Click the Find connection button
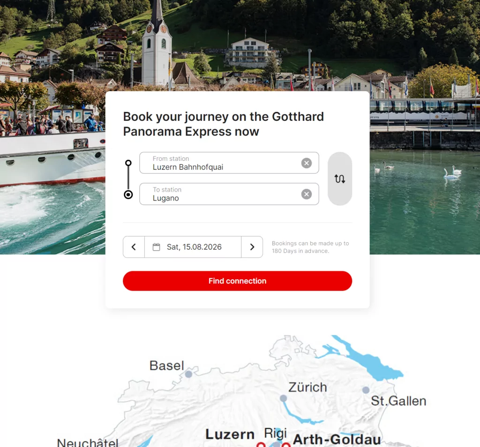480x447 pixels. (x=237, y=281)
